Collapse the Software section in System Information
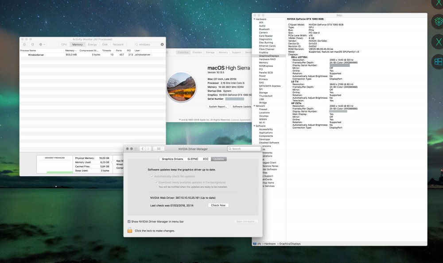 pos(254,126)
